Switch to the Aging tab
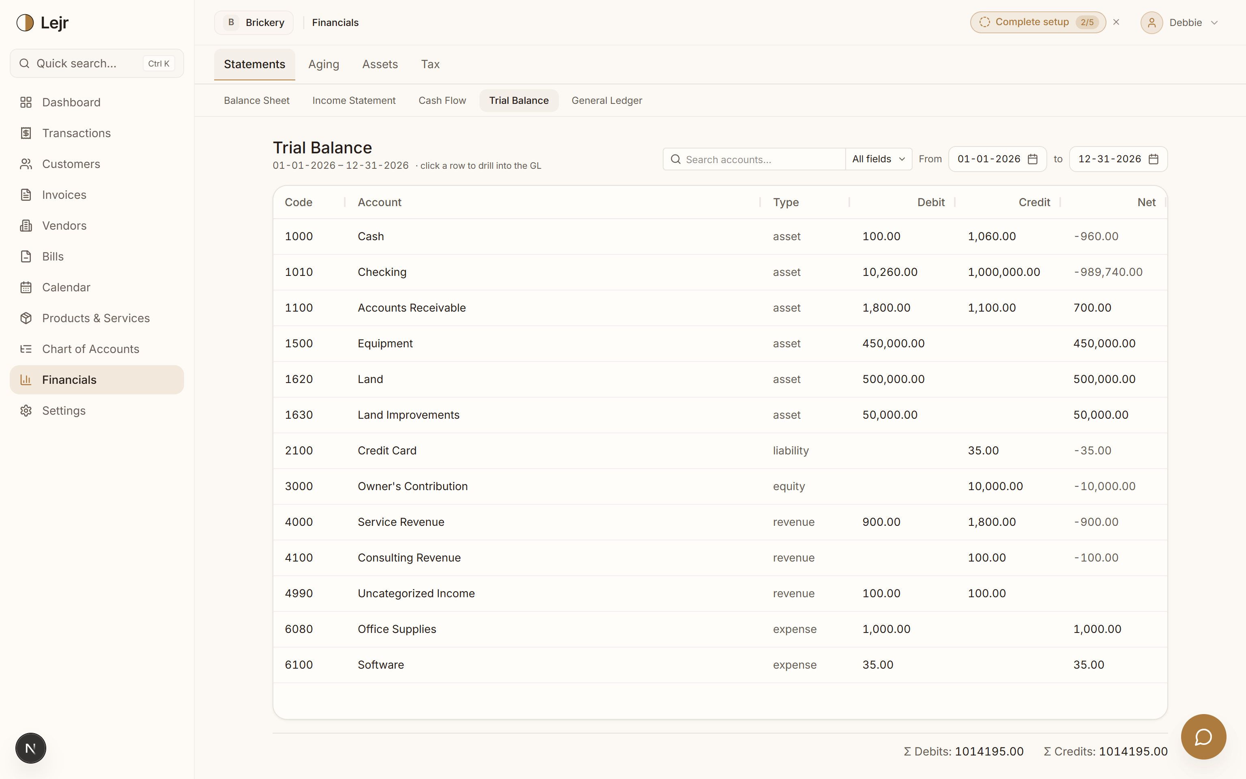 (323, 65)
